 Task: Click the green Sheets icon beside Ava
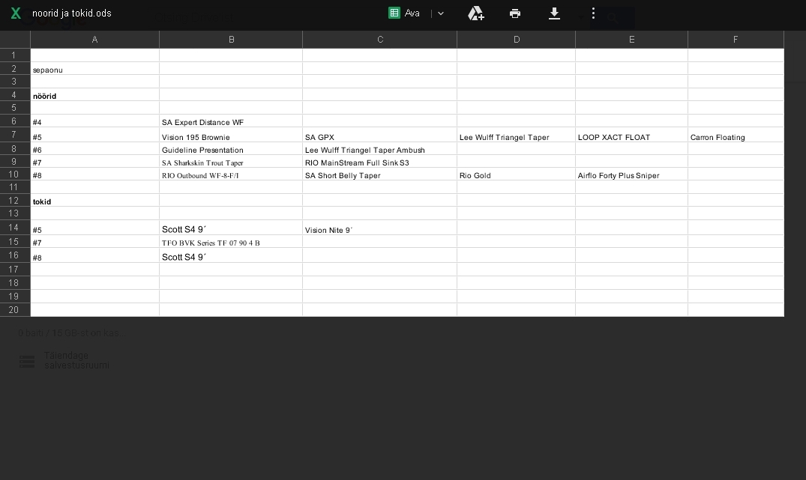tap(394, 13)
